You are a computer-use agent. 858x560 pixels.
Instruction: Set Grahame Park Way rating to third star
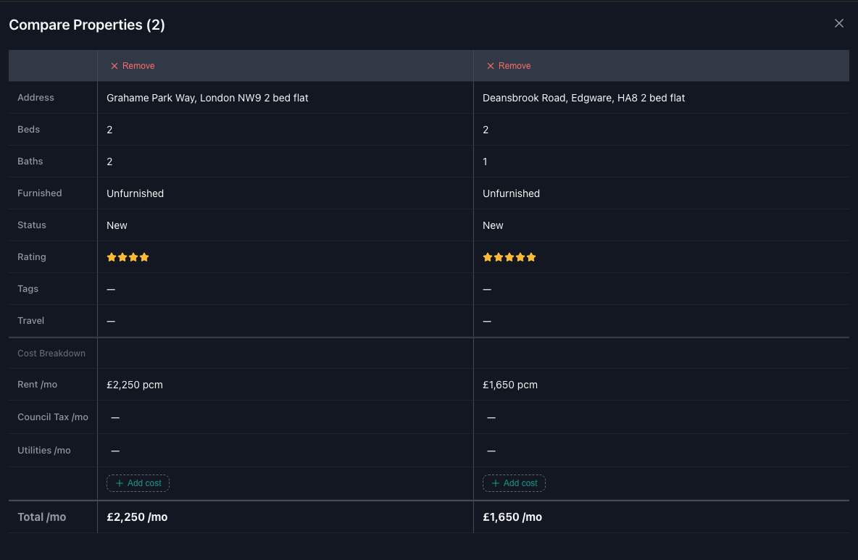pos(133,257)
